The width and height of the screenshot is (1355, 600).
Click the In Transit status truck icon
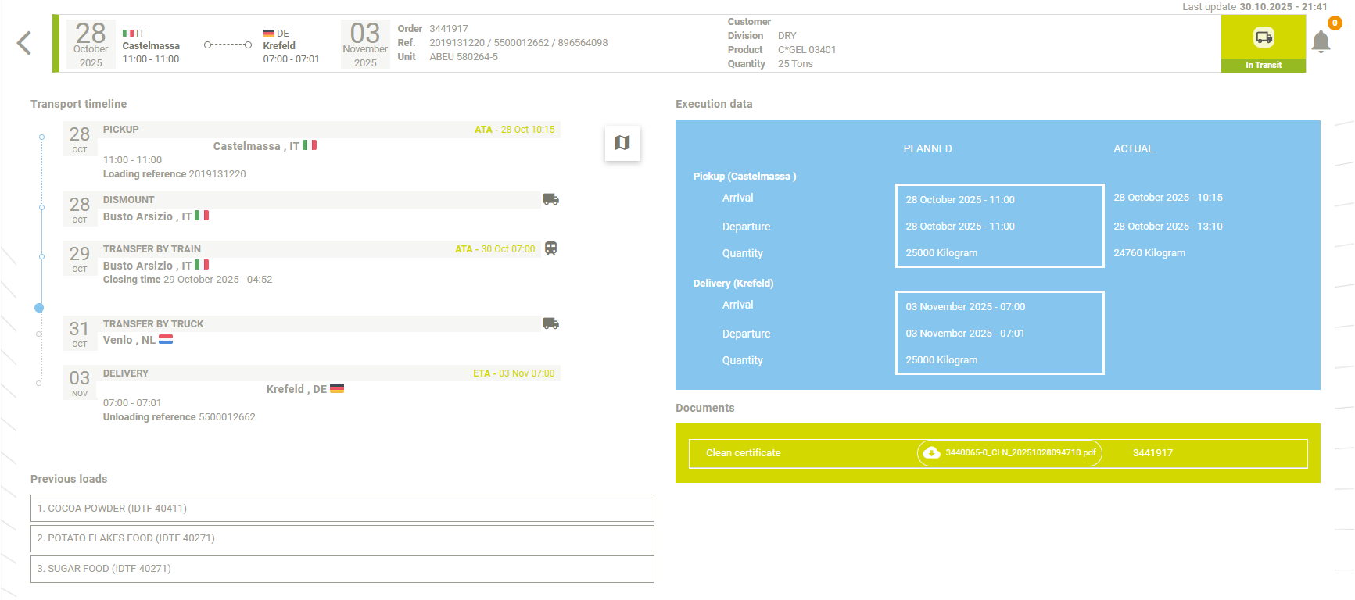(x=1264, y=37)
